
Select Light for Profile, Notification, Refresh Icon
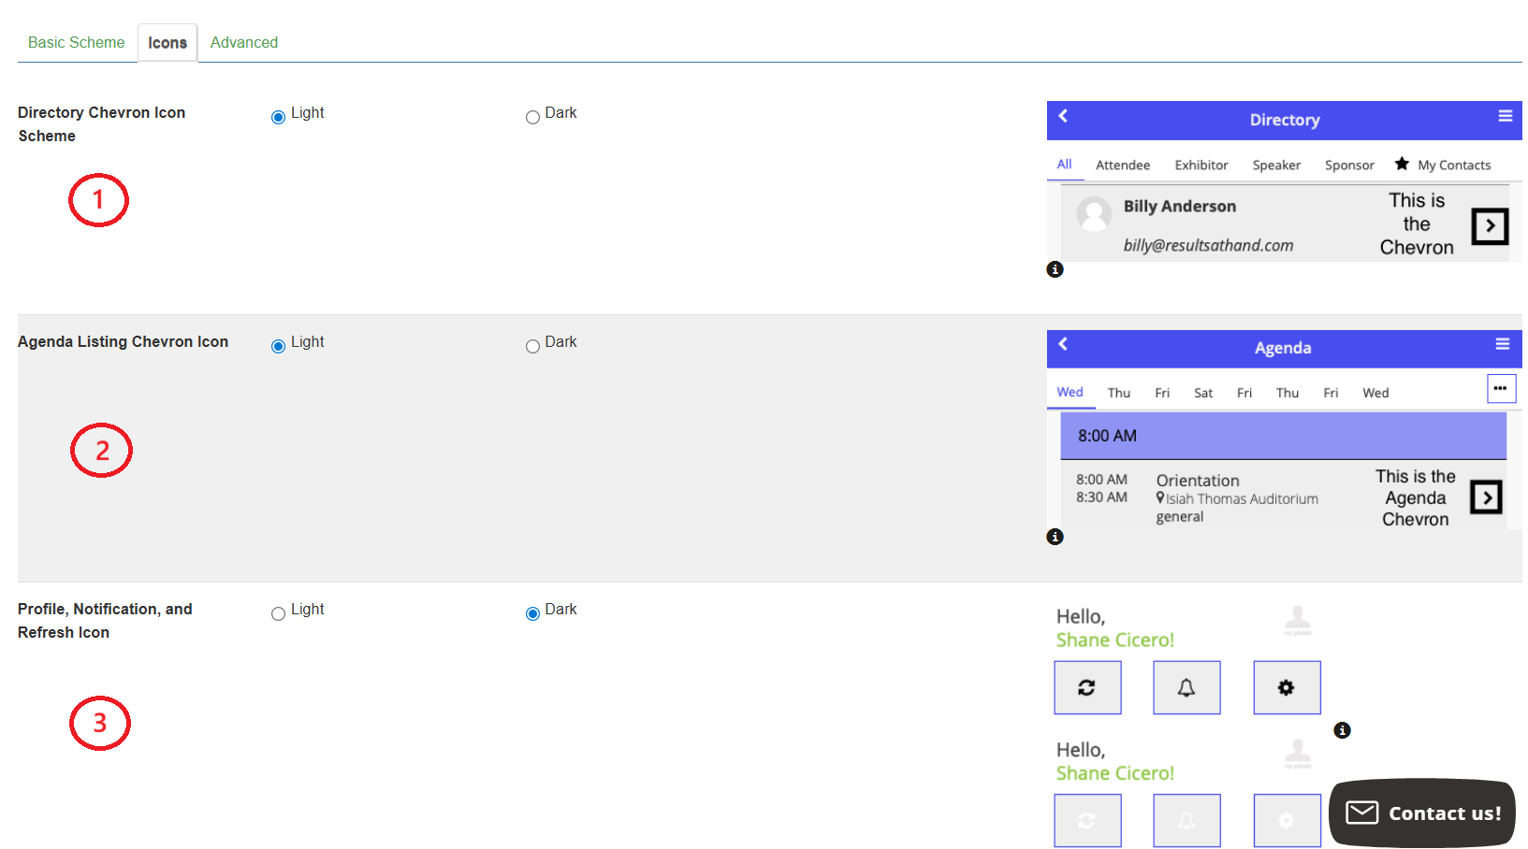click(x=278, y=614)
